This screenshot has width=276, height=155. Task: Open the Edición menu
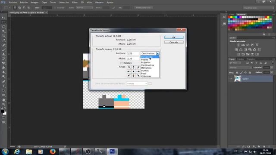(24, 3)
